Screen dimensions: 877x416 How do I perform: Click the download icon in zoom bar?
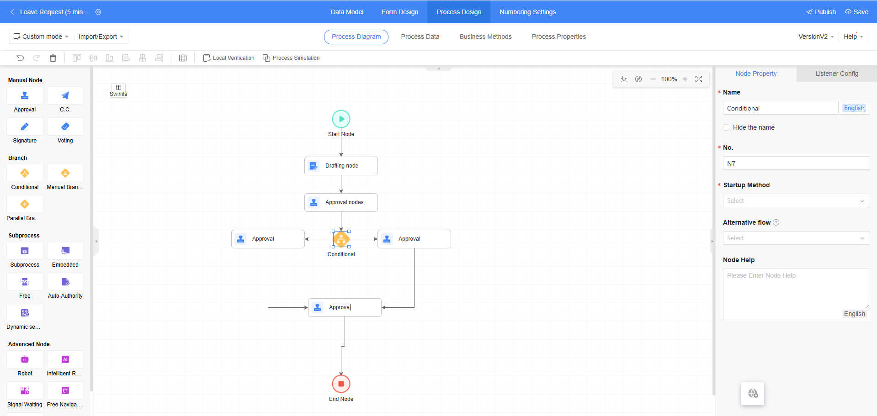(624, 79)
